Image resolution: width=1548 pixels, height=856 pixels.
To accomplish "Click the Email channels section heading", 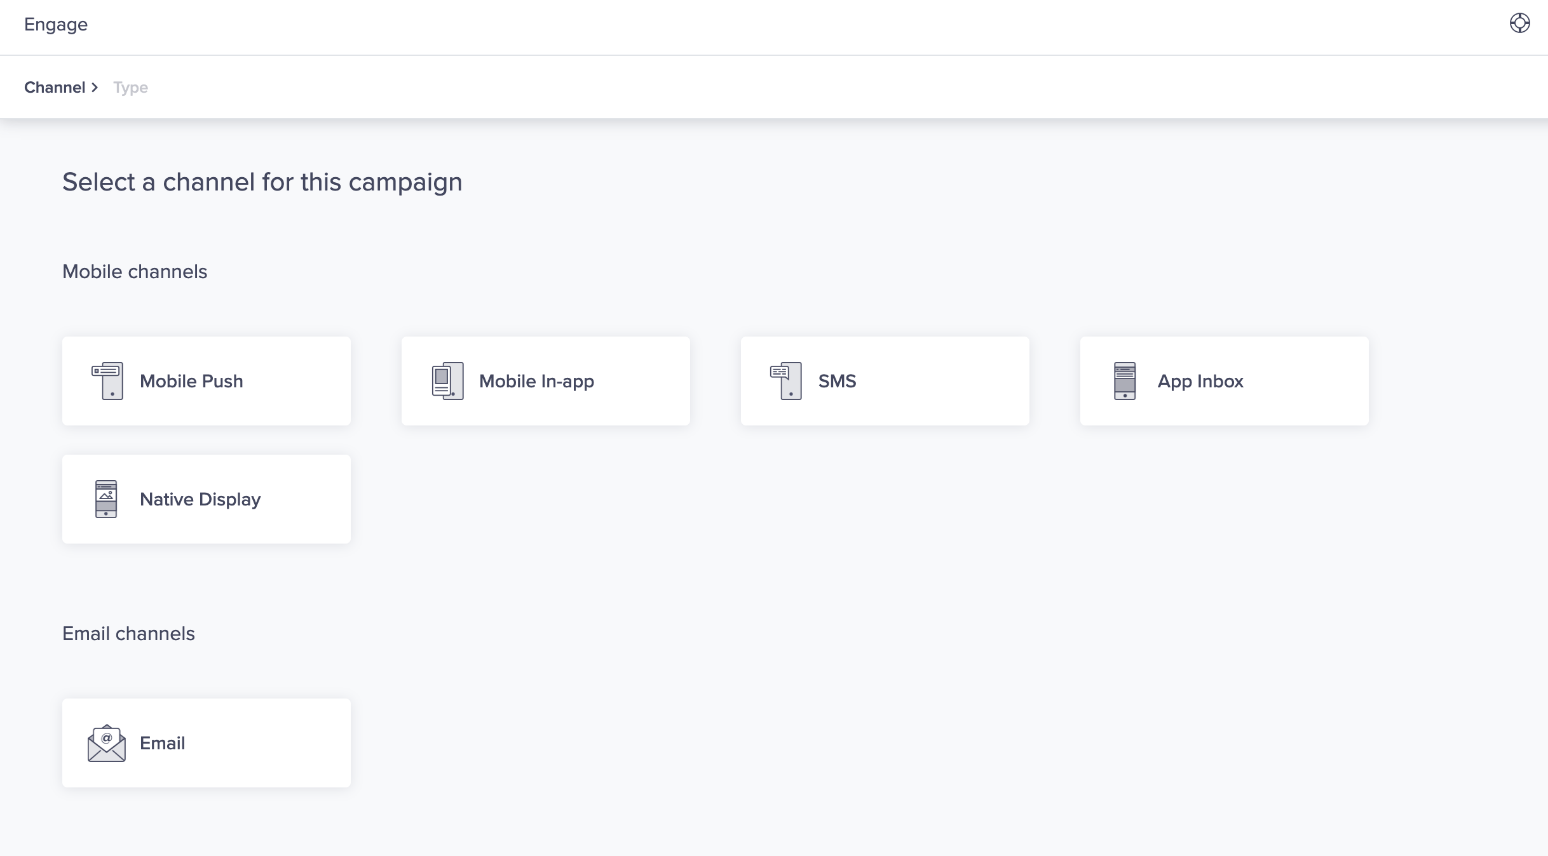I will pyautogui.click(x=128, y=634).
